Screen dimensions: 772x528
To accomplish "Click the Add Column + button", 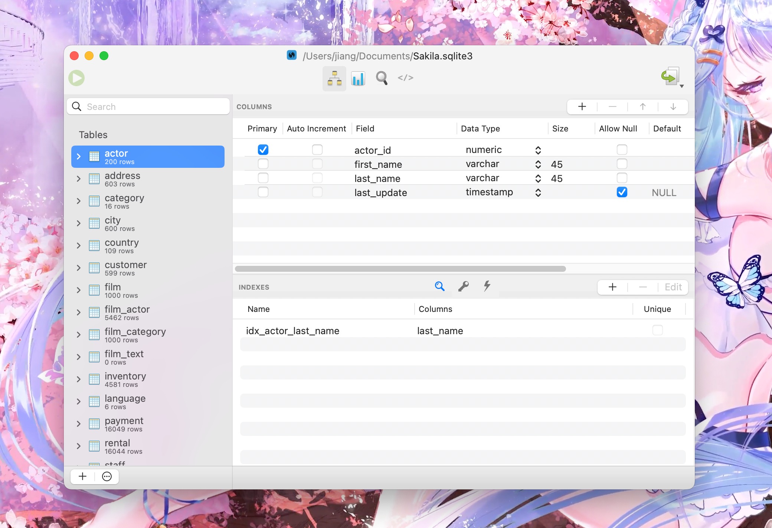I will 581,106.
